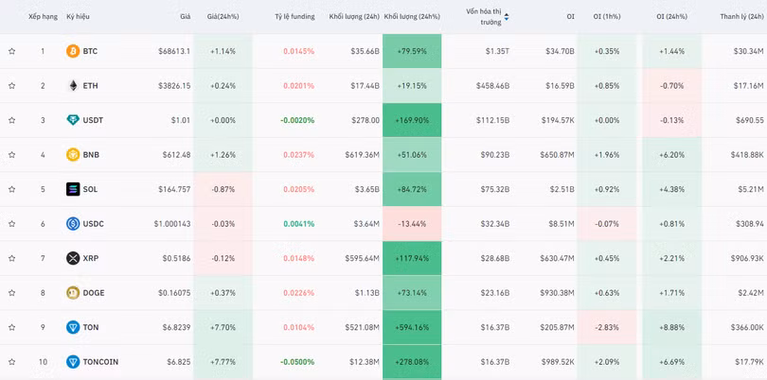Click the OI (24h%) column header
Image resolution: width=767 pixels, height=380 pixels.
coord(669,17)
